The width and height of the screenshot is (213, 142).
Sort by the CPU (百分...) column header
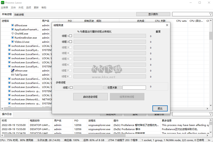click(196, 21)
